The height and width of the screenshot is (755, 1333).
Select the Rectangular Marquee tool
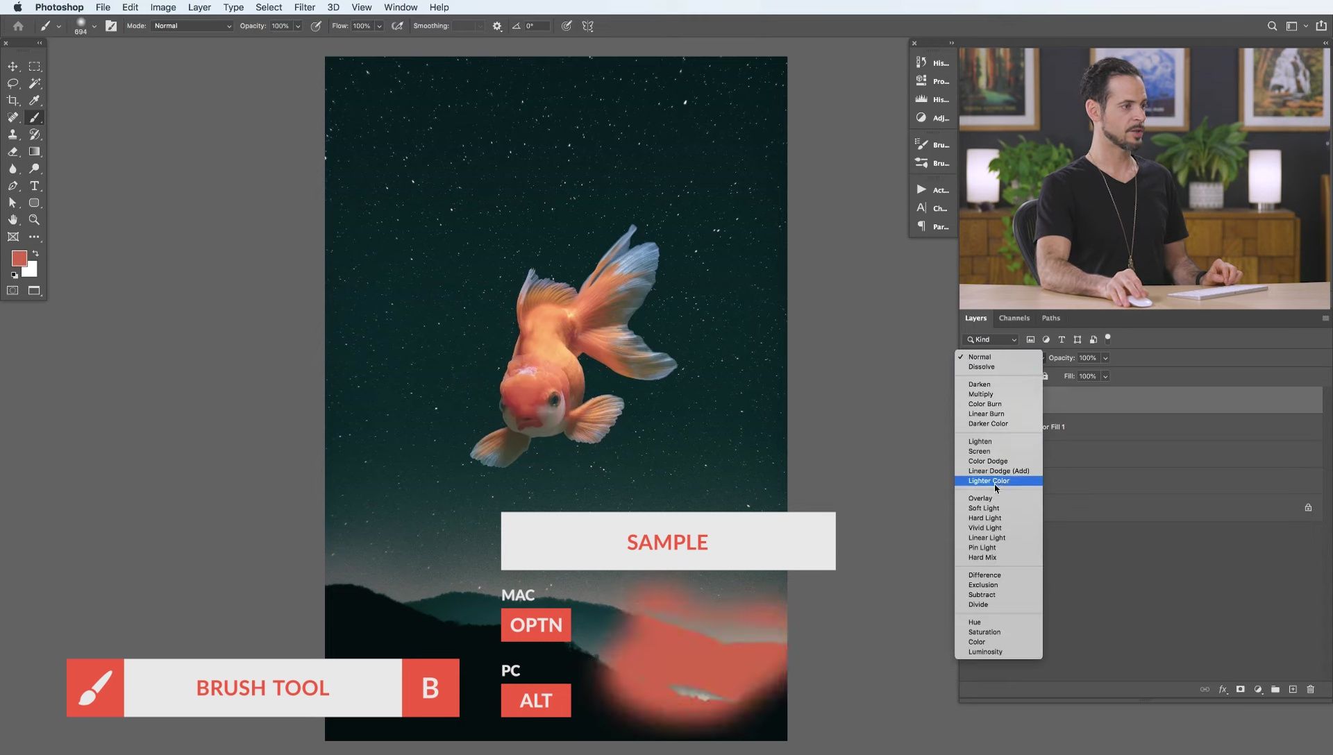pos(34,67)
